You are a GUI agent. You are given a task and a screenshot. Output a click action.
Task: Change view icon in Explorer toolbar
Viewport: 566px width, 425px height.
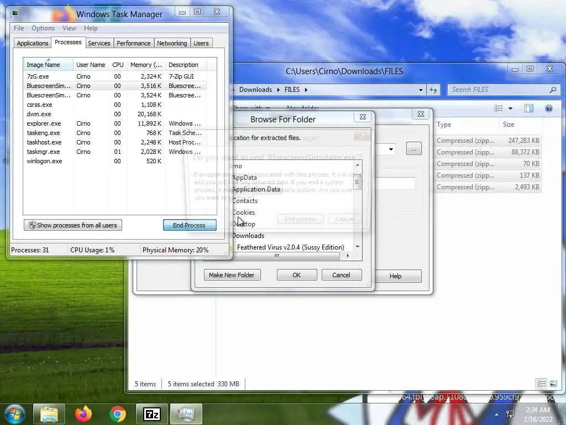pos(499,108)
